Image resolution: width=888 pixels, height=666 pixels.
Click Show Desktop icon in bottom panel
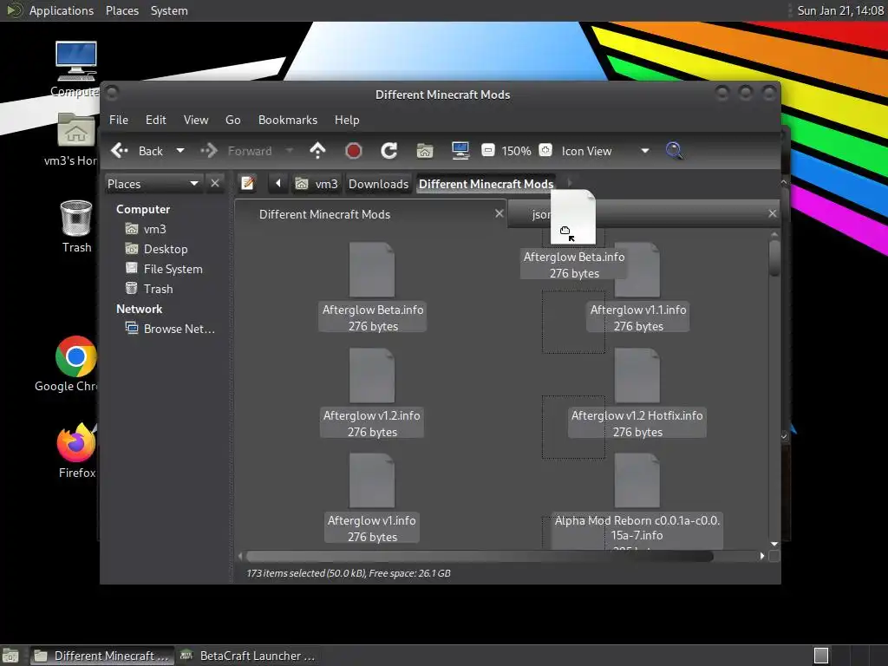pyautogui.click(x=10, y=656)
